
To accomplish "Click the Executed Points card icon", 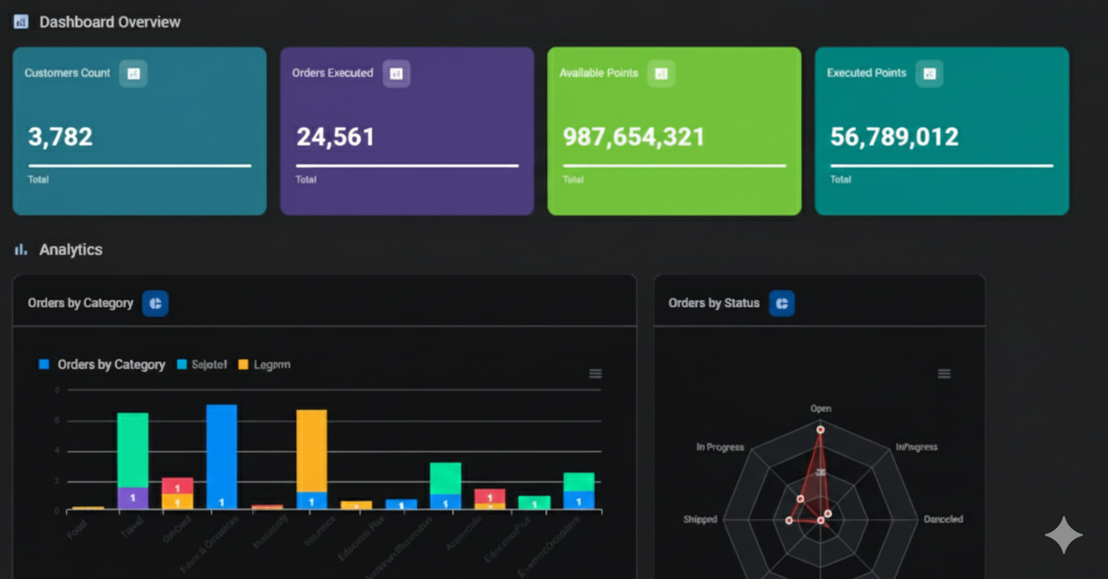I will tap(929, 73).
